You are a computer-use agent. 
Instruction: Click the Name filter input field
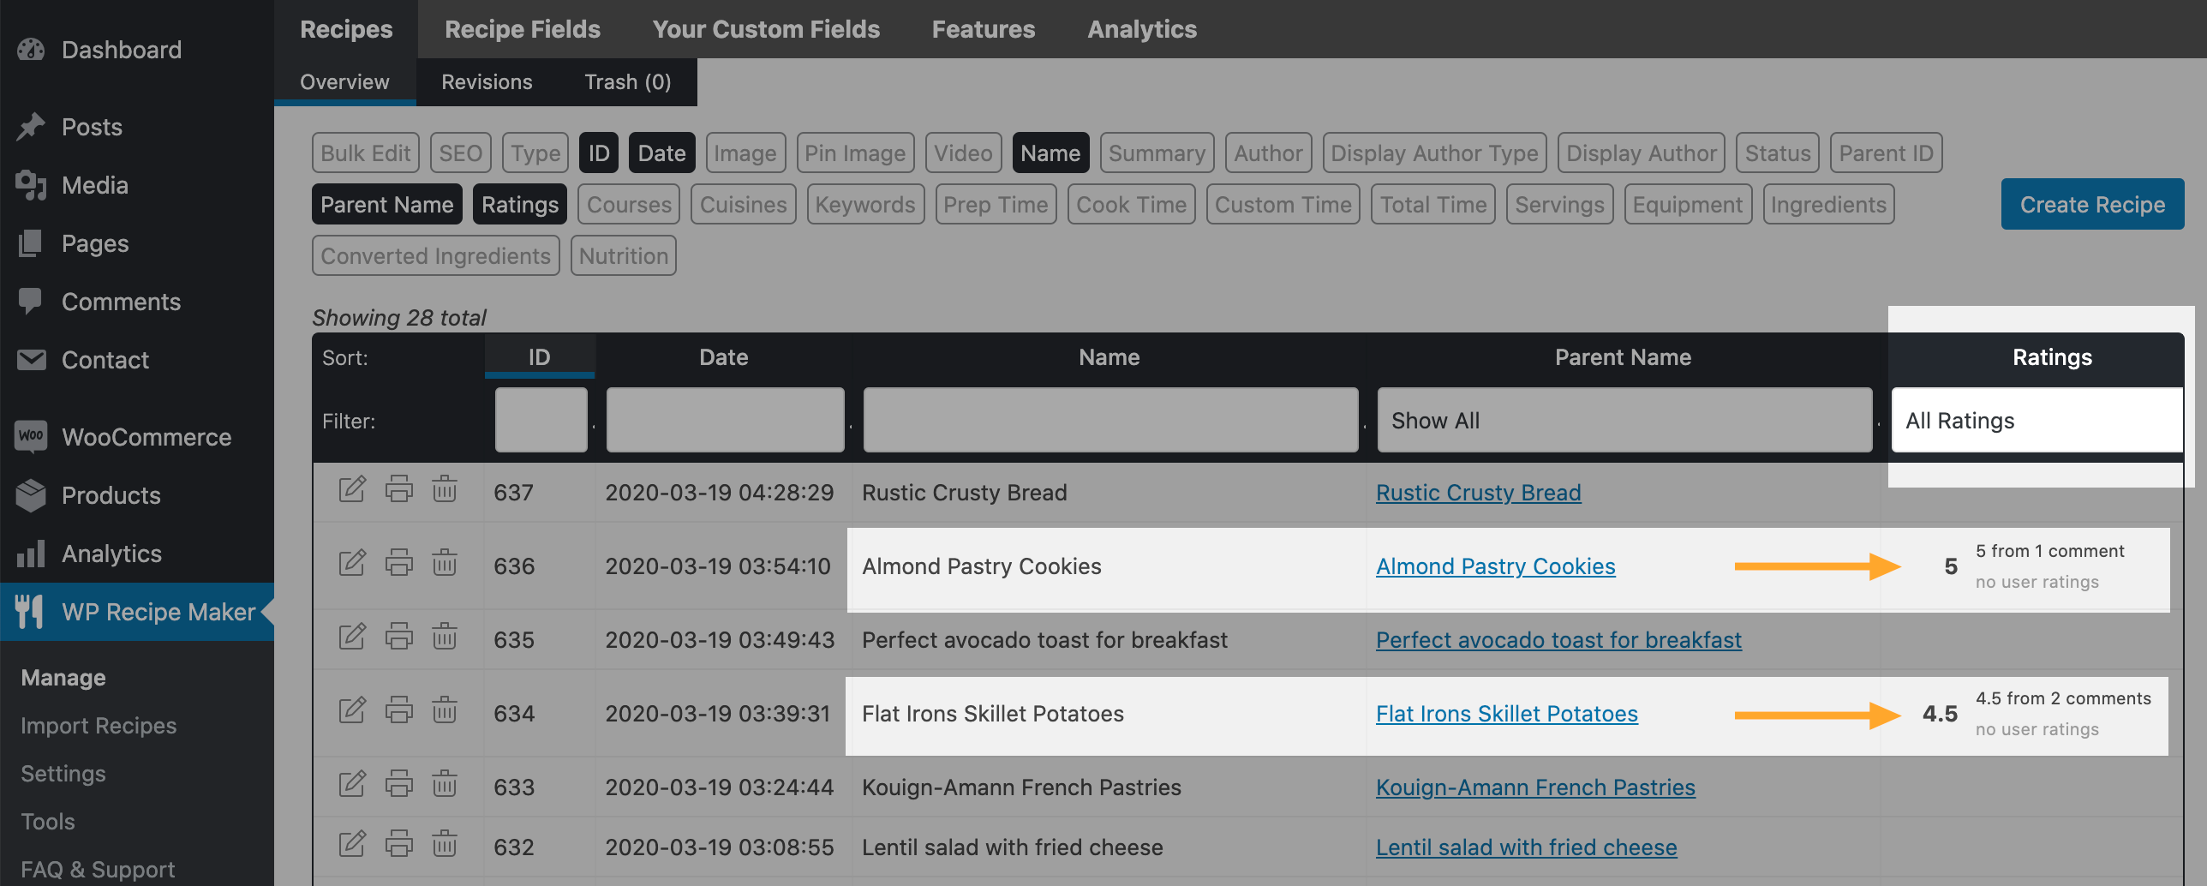point(1109,421)
